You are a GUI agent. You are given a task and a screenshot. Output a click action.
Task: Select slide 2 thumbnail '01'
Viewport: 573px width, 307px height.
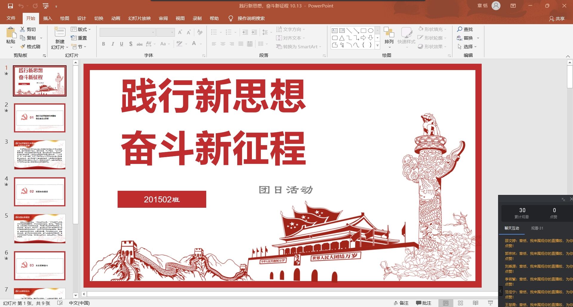(40, 118)
